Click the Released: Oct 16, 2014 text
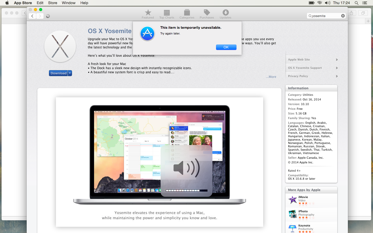Screen dimensions: 373x233 [304, 99]
